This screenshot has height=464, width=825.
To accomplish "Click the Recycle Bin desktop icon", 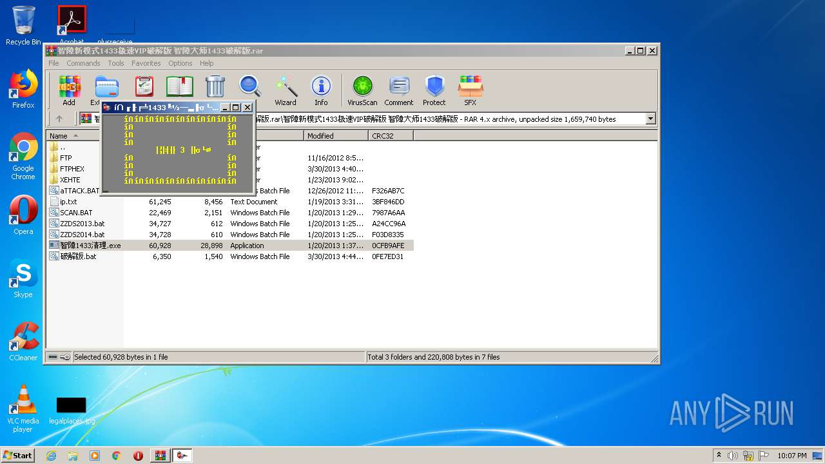I will (23, 26).
